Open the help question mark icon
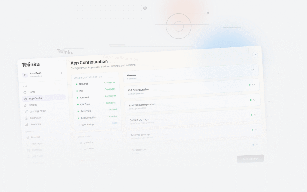Image resolution: width=307 pixels, height=192 pixels. (x=255, y=55)
